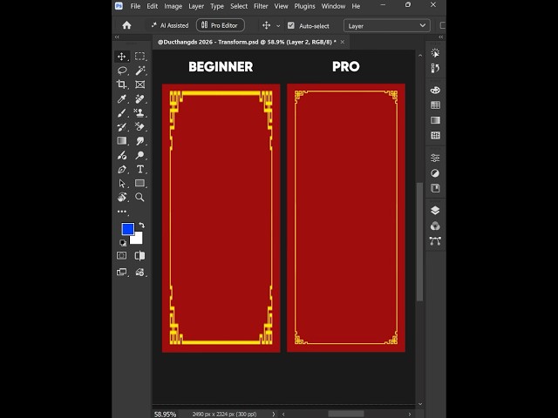Open the Adjustments panel half-circle icon
Image resolution: width=558 pixels, height=418 pixels.
435,173
